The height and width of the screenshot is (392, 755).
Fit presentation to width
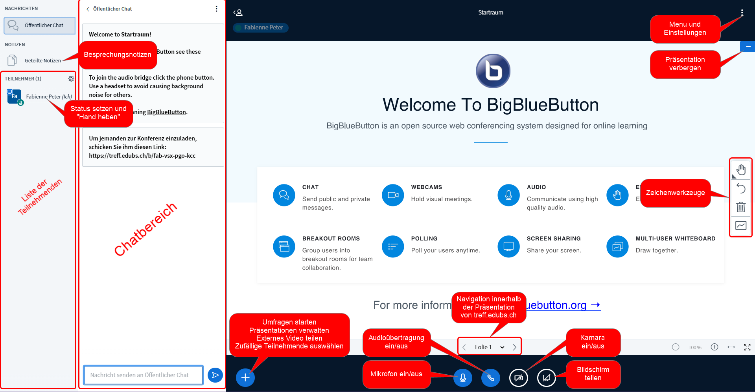click(731, 347)
